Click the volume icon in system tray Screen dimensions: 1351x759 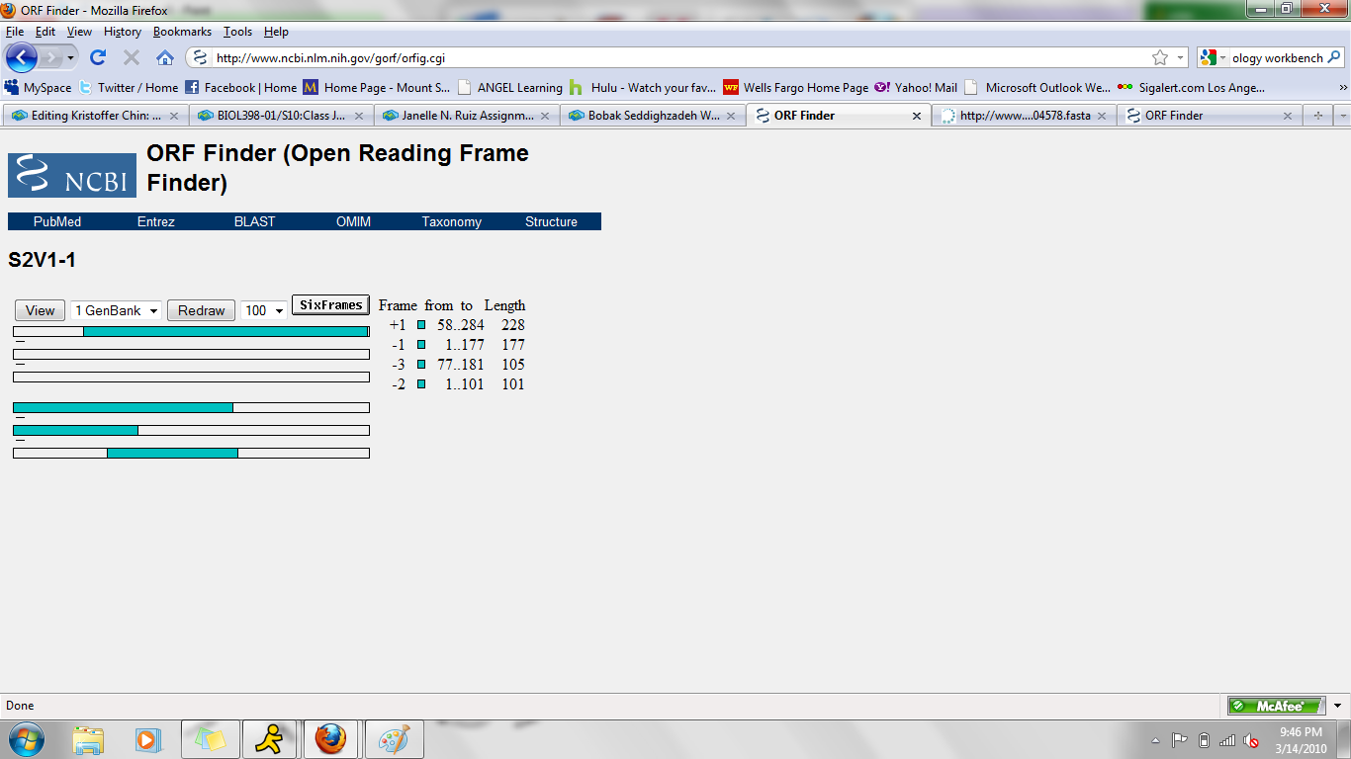[x=1251, y=740]
